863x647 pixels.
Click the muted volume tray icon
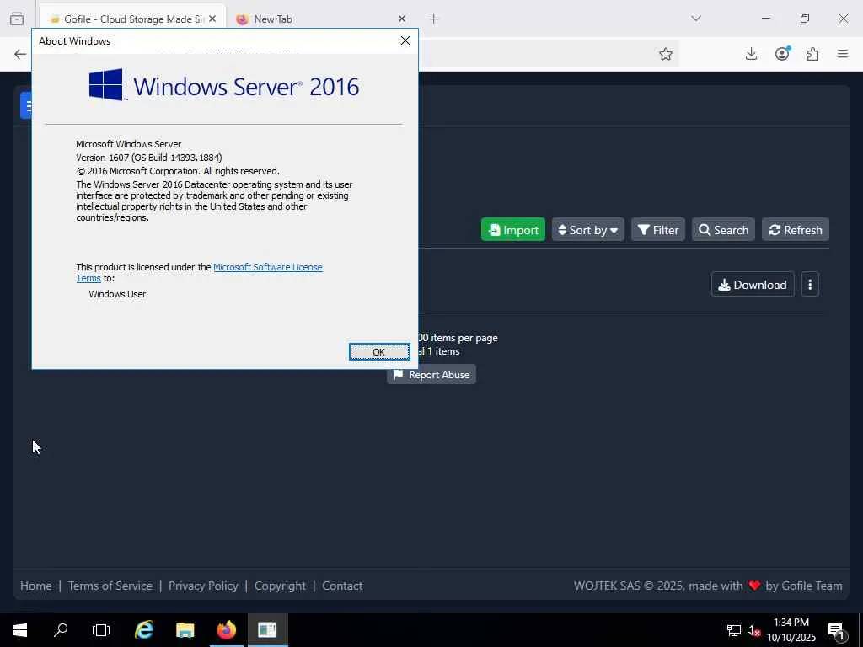point(753,630)
